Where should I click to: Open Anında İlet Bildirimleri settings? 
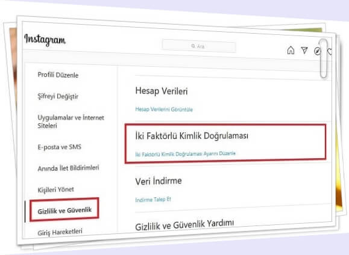click(68, 168)
